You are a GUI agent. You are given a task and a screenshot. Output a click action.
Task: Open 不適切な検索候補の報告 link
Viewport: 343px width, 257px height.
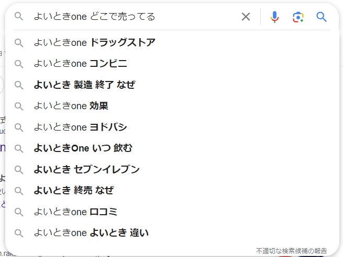291,251
